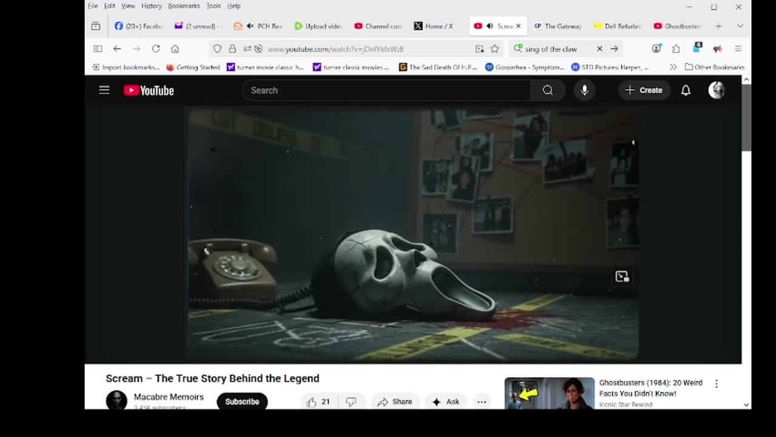Open The Sad Death Of H.P. bookmark
776x437 pixels.
pos(438,67)
